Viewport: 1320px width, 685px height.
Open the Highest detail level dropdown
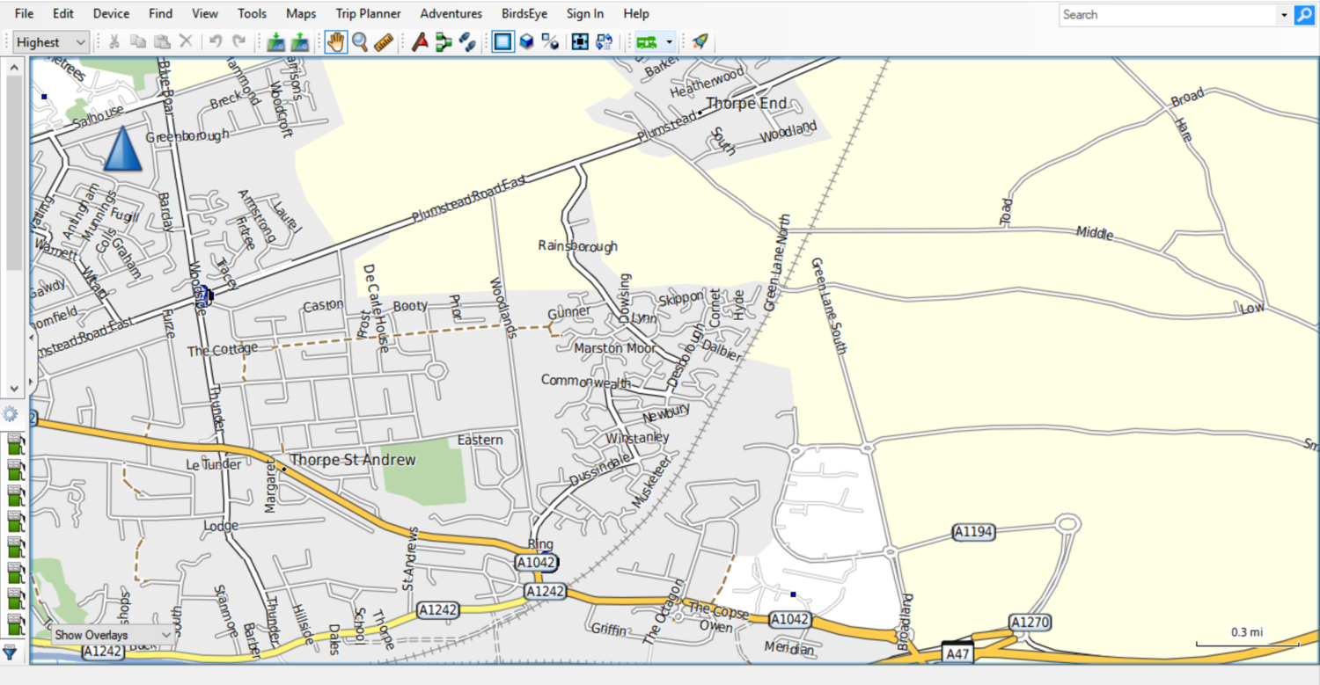(x=52, y=41)
